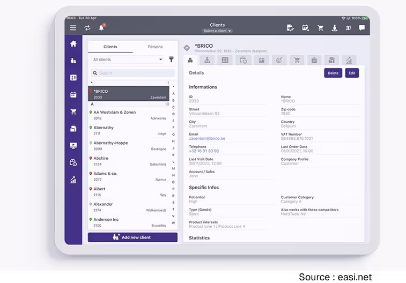Viewport: 406px width, 283px height.
Task: Click the Edit button
Action: pyautogui.click(x=352, y=73)
